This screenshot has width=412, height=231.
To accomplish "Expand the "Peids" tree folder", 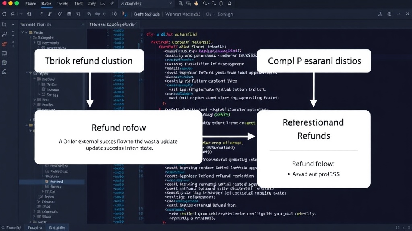I will click(x=35, y=105).
